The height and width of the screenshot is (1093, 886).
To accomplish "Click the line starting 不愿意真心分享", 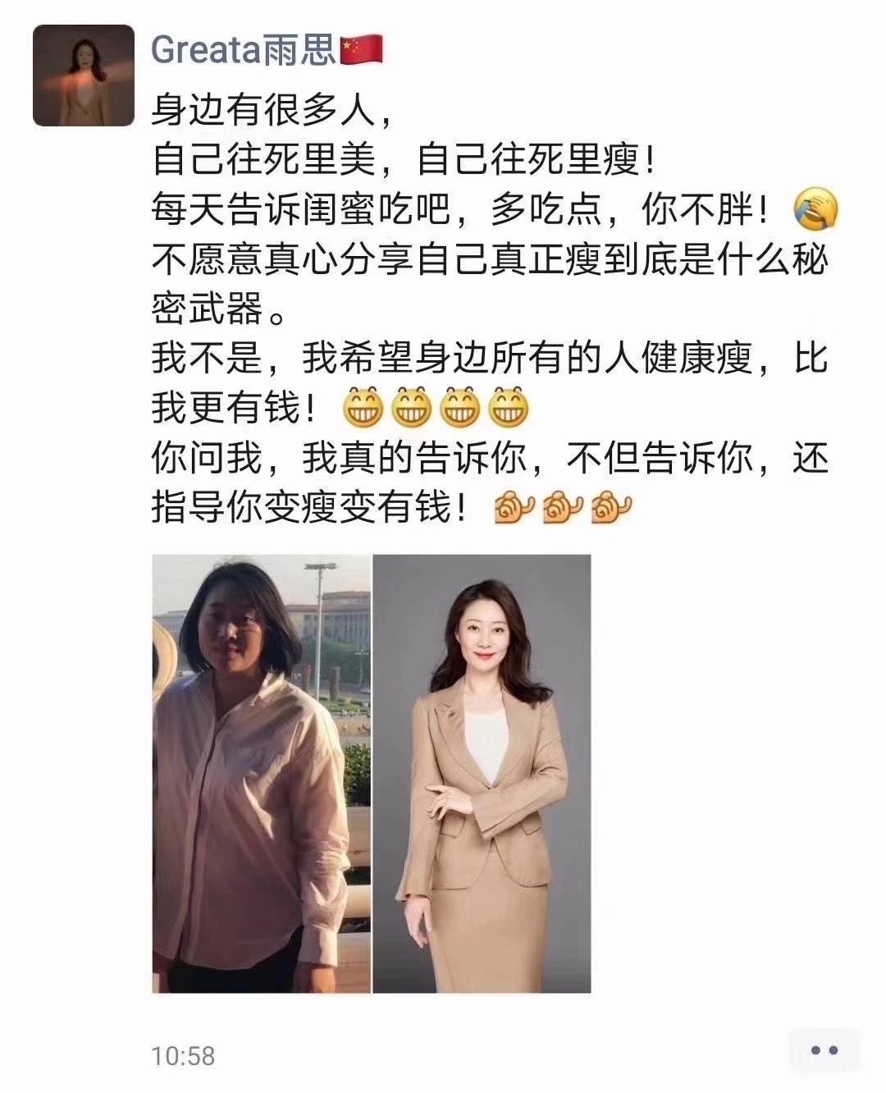I will click(x=490, y=259).
